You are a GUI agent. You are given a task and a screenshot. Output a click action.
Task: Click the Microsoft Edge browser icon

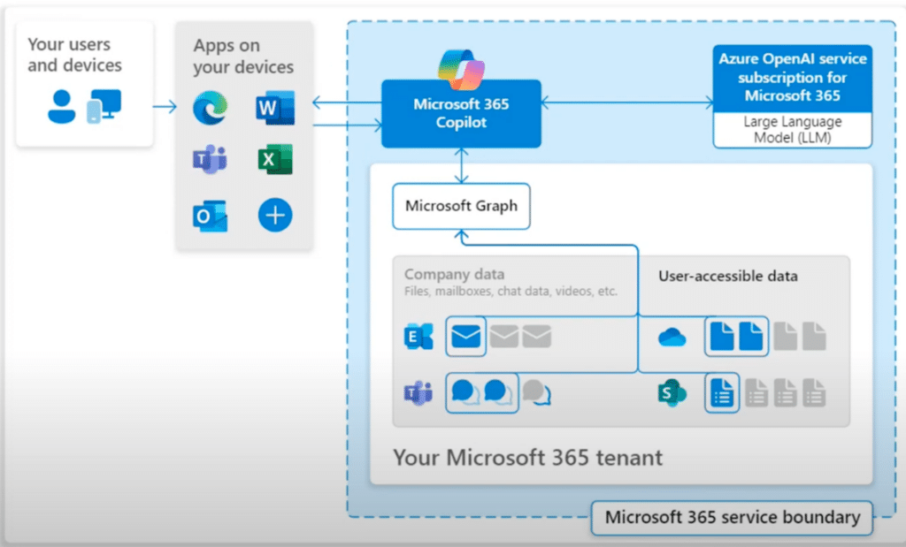click(210, 109)
